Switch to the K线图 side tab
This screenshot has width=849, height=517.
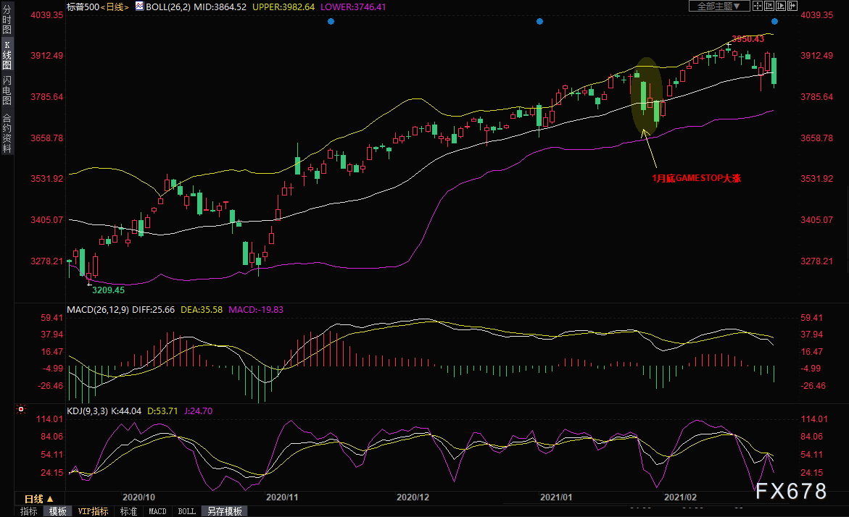7,55
